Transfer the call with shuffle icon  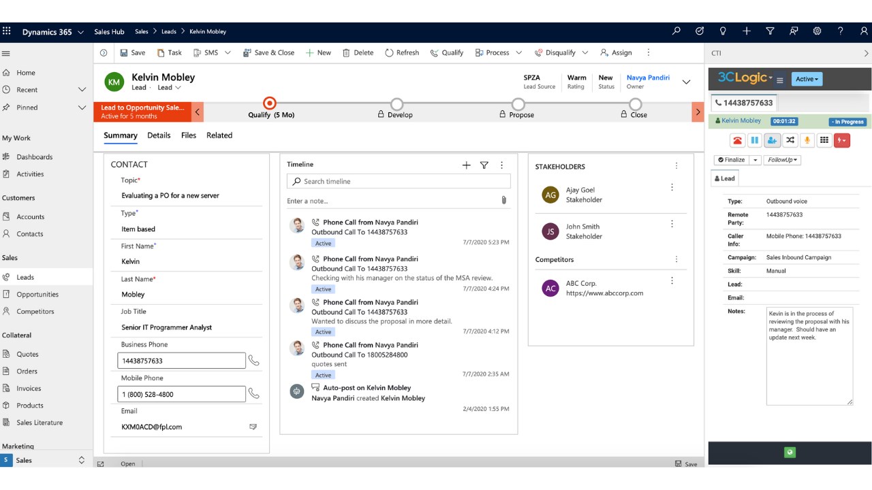click(x=790, y=140)
